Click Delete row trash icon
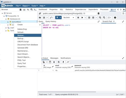Image resolution: width=126 pixels, height=98 pixels. tap(54, 62)
